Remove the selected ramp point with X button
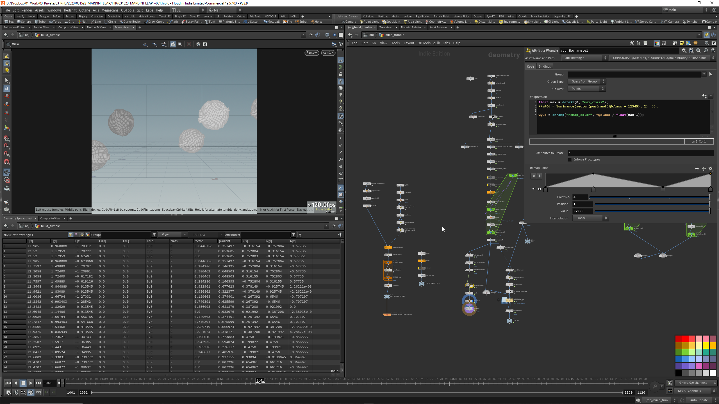This screenshot has height=404, width=719. coord(534,176)
